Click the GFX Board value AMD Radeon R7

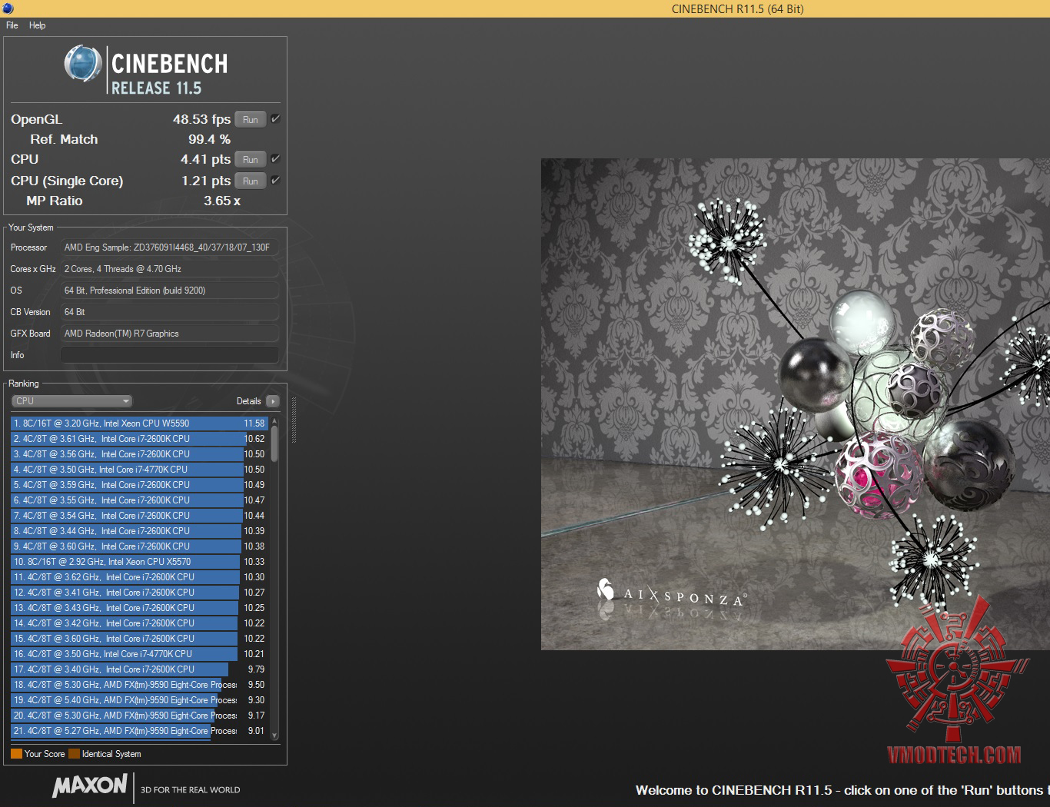[169, 334]
